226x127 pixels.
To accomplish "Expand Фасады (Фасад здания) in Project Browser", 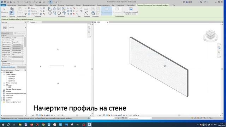I will pyautogui.click(x=4, y=89).
